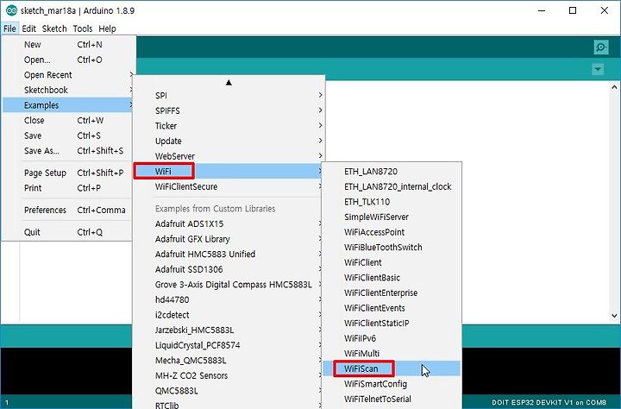Expand the WebServer examples entry
This screenshot has width=621, height=409.
(x=229, y=156)
